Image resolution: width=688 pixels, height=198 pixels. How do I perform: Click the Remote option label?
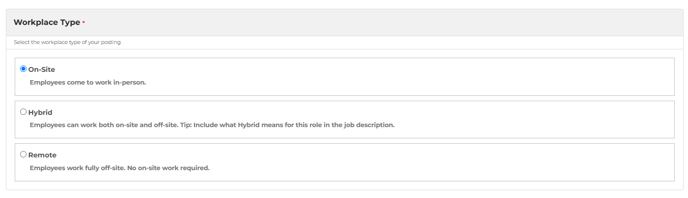coord(42,155)
